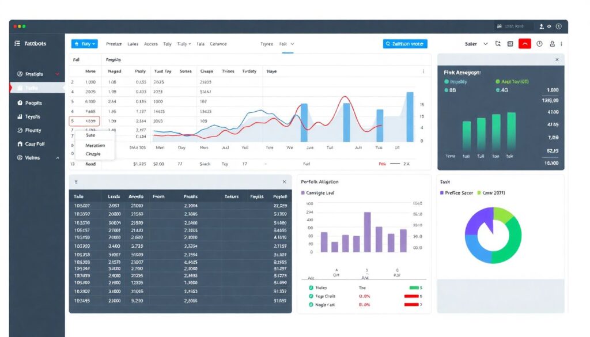Select the Tattbots logo icon

(17, 43)
